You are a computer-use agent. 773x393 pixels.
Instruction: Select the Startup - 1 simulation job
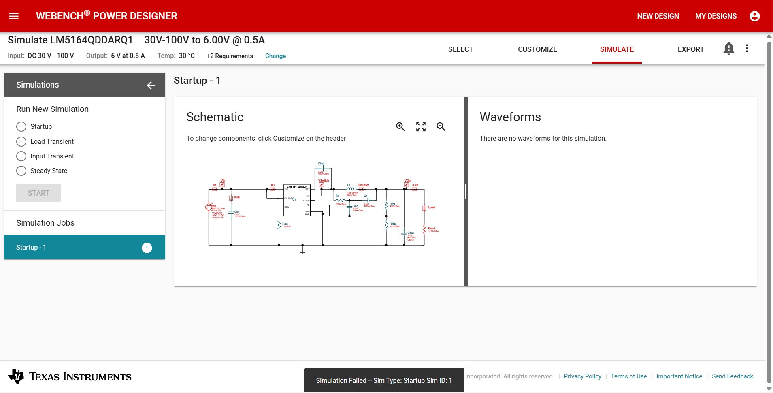coord(85,248)
